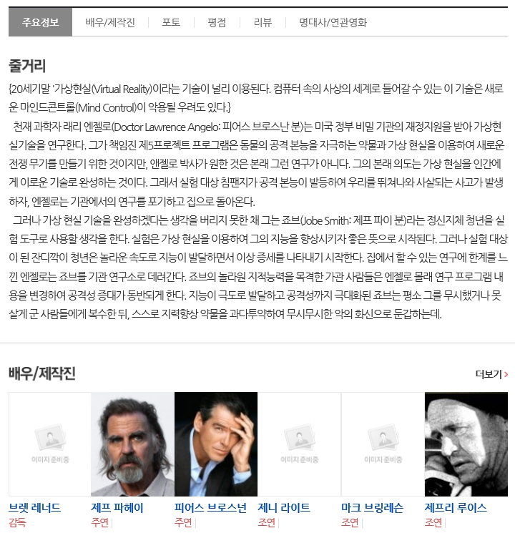Open the 브렛 레너드 director name link
Screen dimensions: 515x533
[34, 508]
